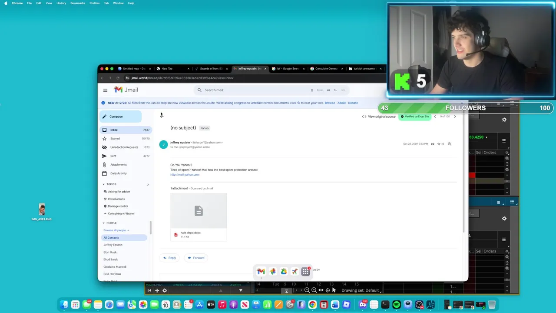Click zoom out magnifier in trading chart toolbar
The width and height of the screenshot is (556, 313).
[x=307, y=290]
